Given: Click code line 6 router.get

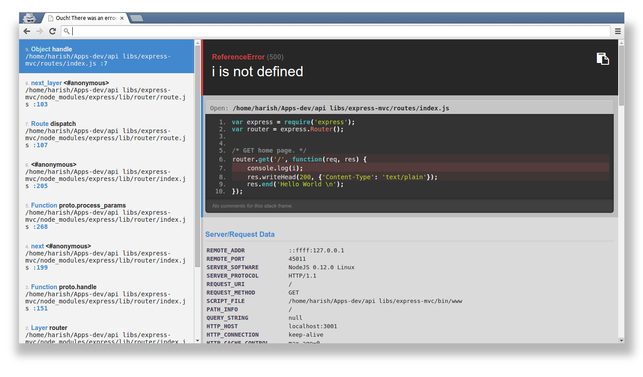Looking at the screenshot, I should click(299, 159).
